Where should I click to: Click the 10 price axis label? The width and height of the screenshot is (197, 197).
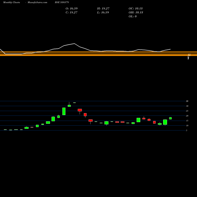click(x=187, y=126)
